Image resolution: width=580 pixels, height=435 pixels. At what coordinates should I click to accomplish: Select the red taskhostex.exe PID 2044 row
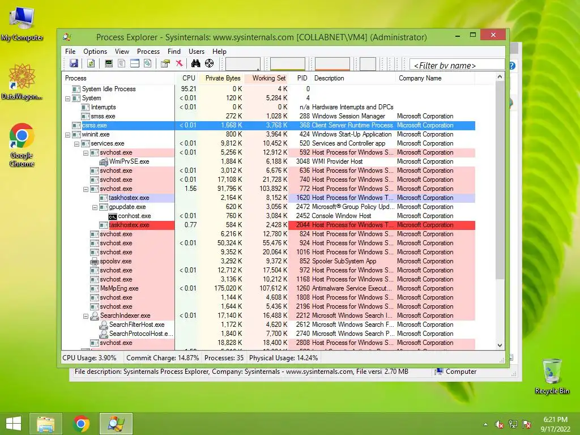pyautogui.click(x=268, y=225)
